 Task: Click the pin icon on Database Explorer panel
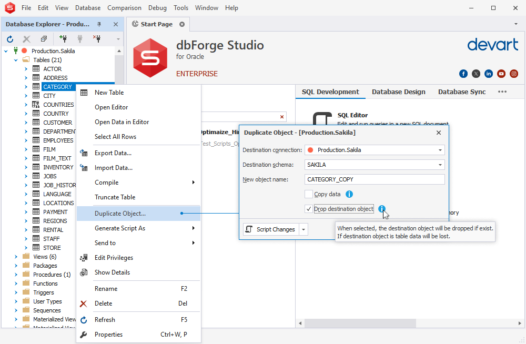point(99,24)
